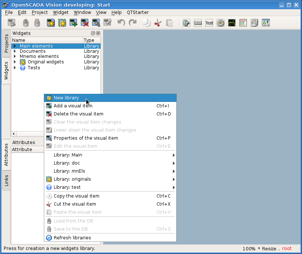
Task: Choose New library from the context menu
Action: pos(110,98)
